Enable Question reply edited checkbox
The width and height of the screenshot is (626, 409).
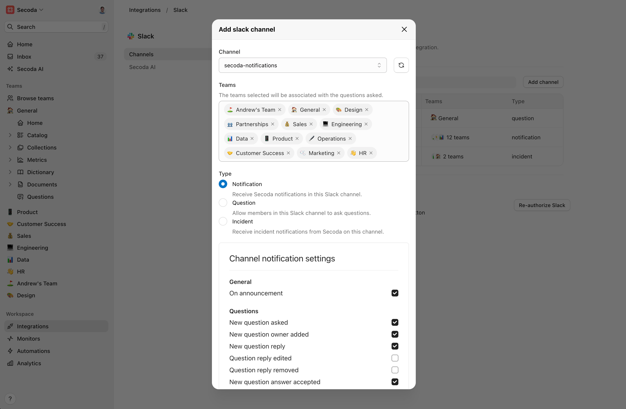[395, 358]
